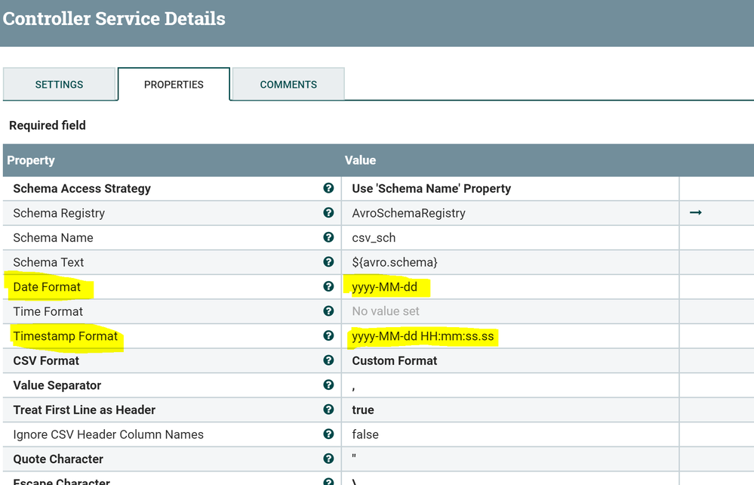
Task: Click help icon for Treat First Line as Header
Action: coord(328,409)
